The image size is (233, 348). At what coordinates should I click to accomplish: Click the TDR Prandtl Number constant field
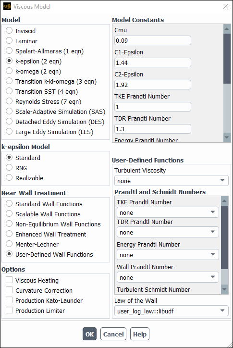[x=153, y=129]
